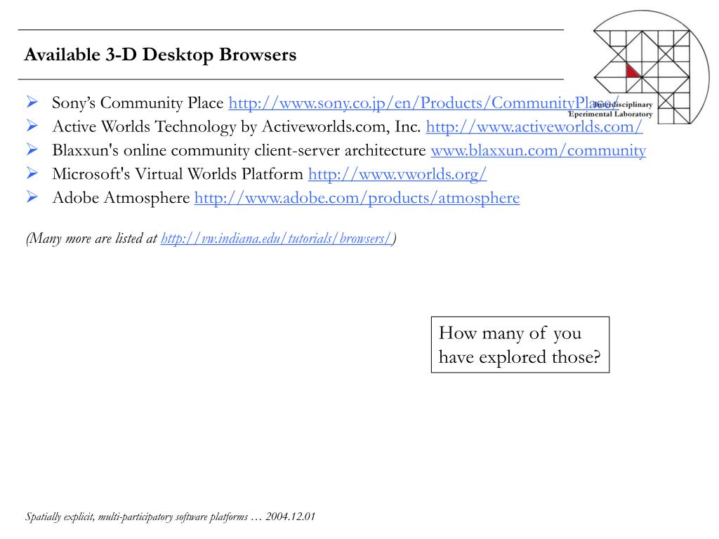Screen dimensions: 719x539
Task: Open the vw.indiana.edu tutorials browsers link
Action: (x=277, y=239)
